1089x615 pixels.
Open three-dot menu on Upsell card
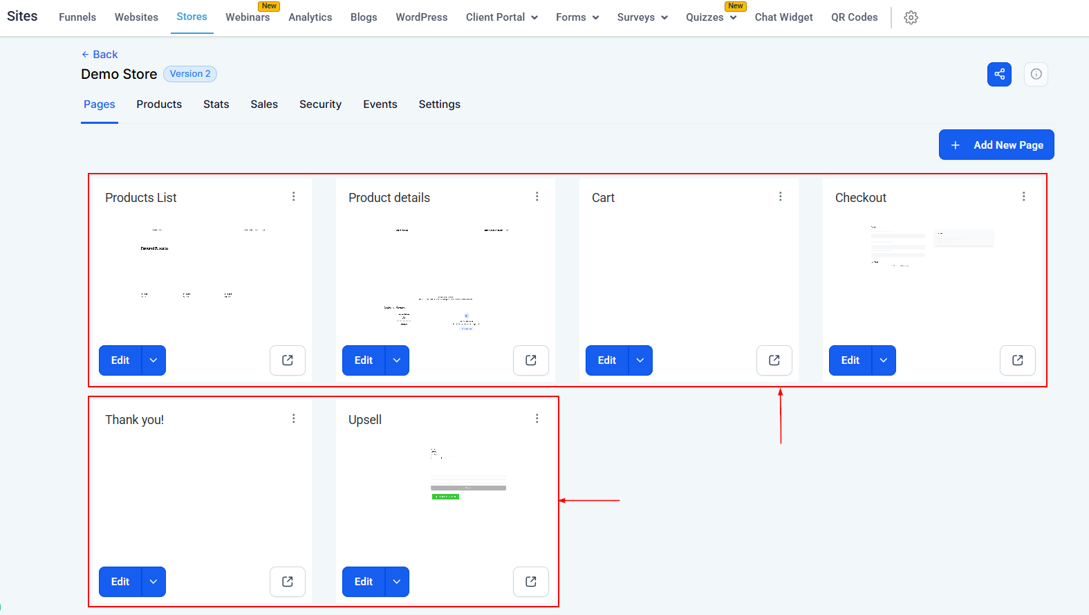pyautogui.click(x=537, y=419)
